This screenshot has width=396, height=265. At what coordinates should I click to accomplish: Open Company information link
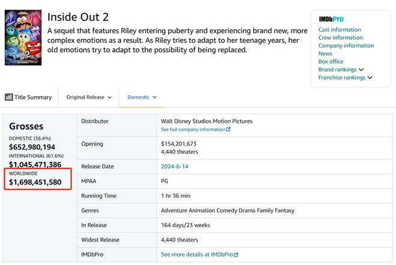click(346, 46)
